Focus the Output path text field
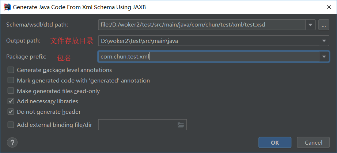The width and height of the screenshot is (337, 153). (x=208, y=41)
